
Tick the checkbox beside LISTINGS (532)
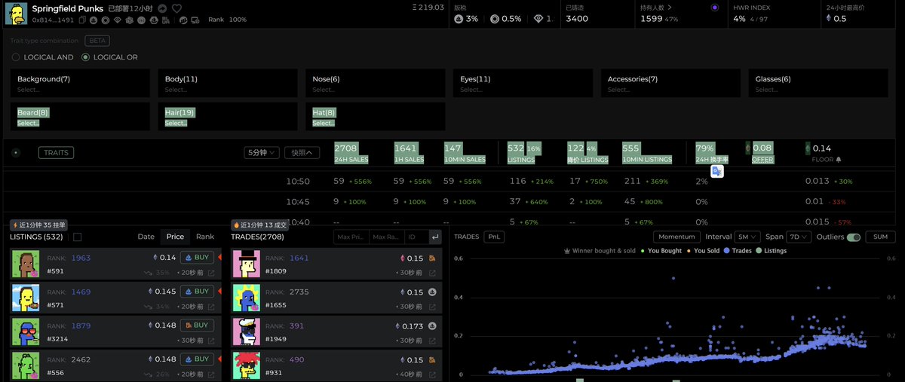pyautogui.click(x=77, y=237)
